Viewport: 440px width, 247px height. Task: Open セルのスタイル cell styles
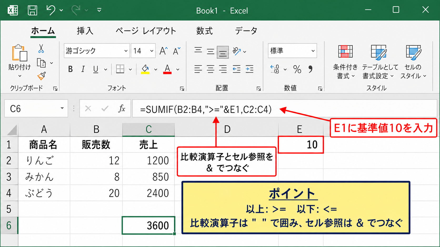(413, 62)
